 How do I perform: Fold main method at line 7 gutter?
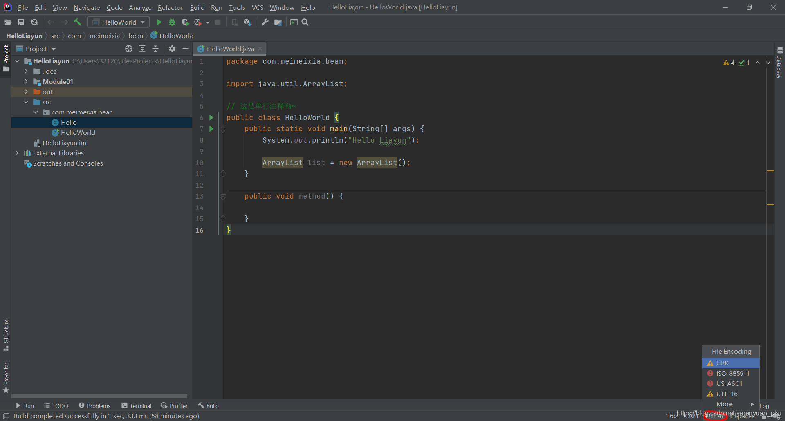[x=223, y=129]
